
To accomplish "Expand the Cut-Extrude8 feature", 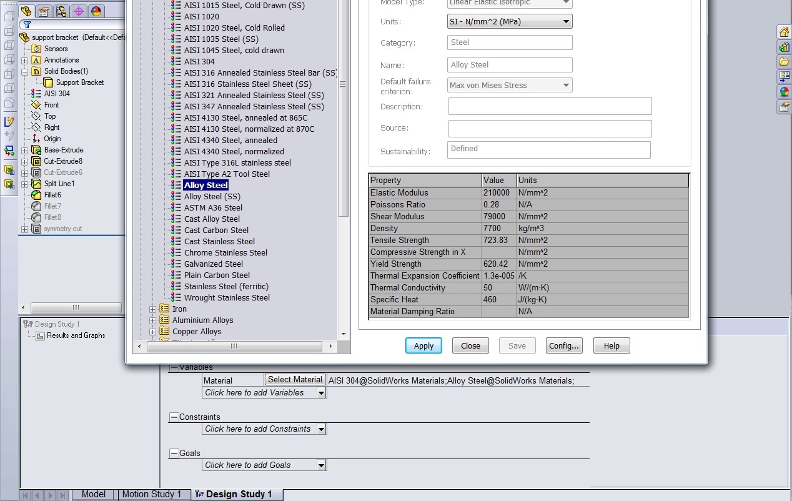I will tap(25, 162).
